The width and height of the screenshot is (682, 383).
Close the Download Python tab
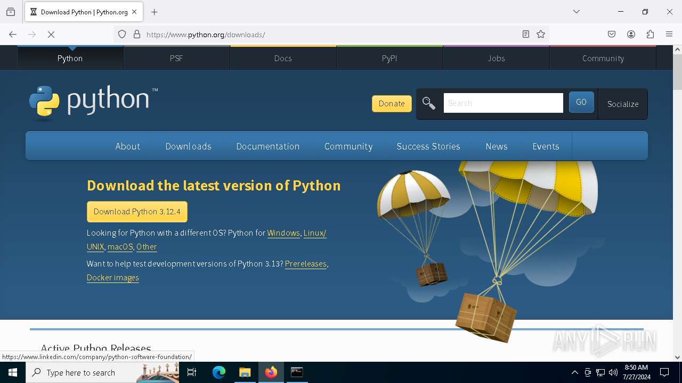coord(134,12)
